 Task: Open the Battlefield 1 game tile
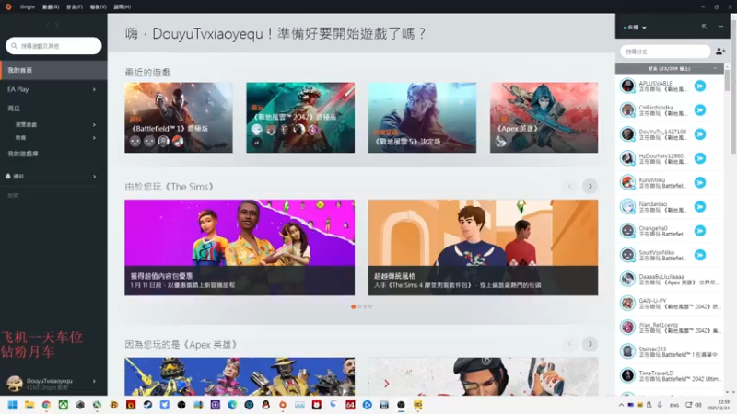(x=179, y=118)
